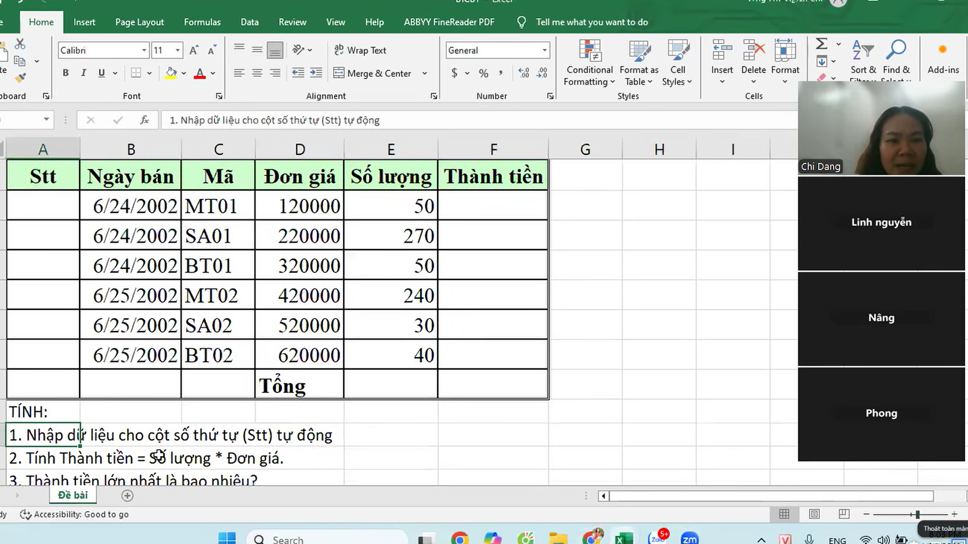The width and height of the screenshot is (968, 544).
Task: Click Merge & Center button
Action: coord(373,73)
